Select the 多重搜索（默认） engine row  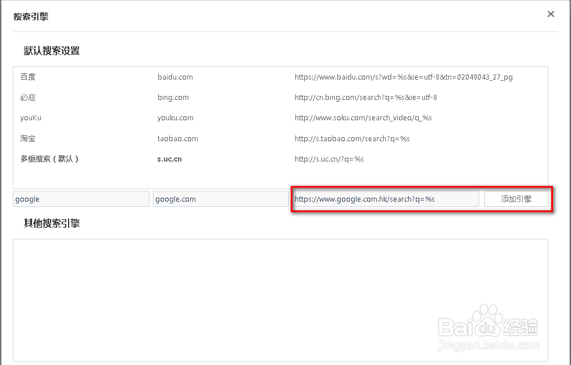pyautogui.click(x=280, y=159)
